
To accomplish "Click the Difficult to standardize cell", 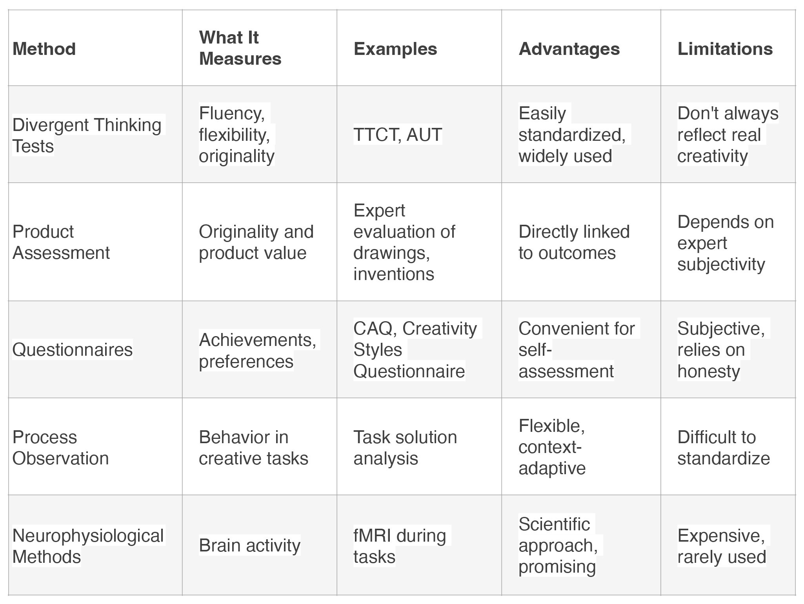I will [728, 447].
